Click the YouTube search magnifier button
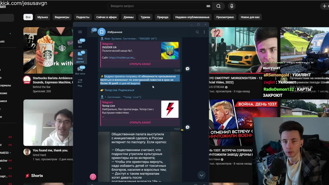329x185 pixels. coord(218,6)
